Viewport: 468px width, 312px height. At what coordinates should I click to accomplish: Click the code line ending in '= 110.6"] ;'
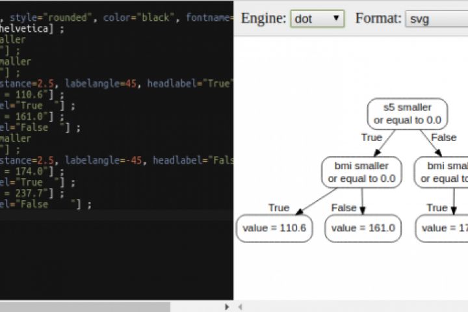tap(32, 95)
